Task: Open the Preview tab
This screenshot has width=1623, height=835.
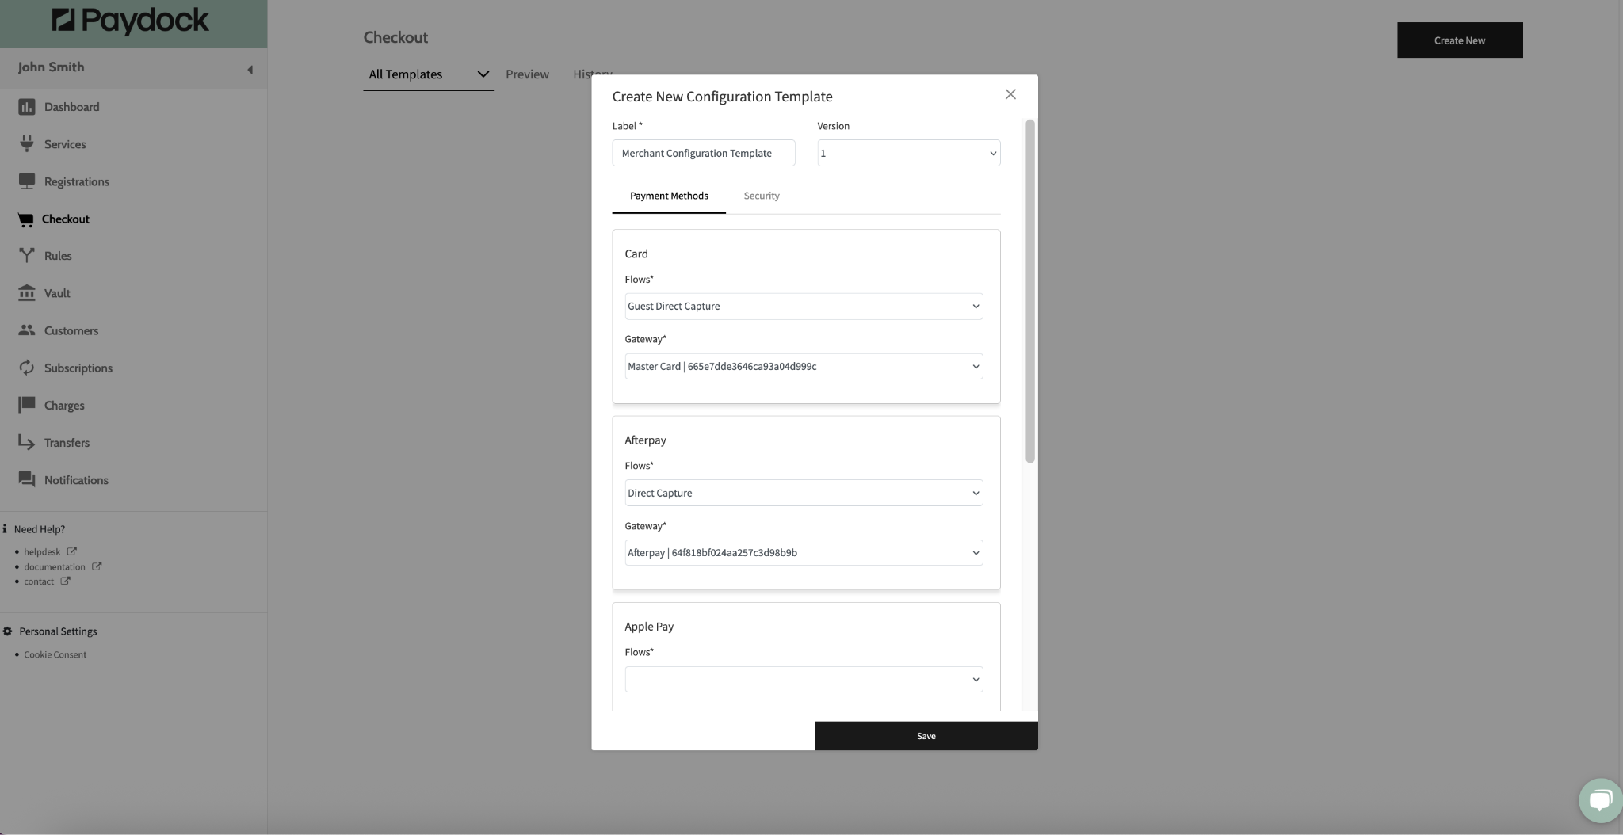Action: click(527, 74)
